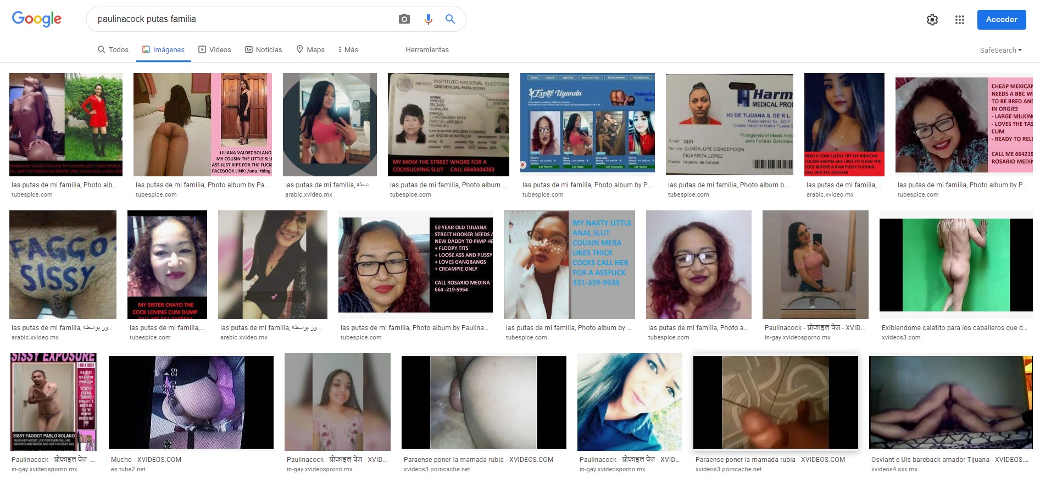
Task: Click the play icon beside Videos
Action: pyautogui.click(x=202, y=49)
